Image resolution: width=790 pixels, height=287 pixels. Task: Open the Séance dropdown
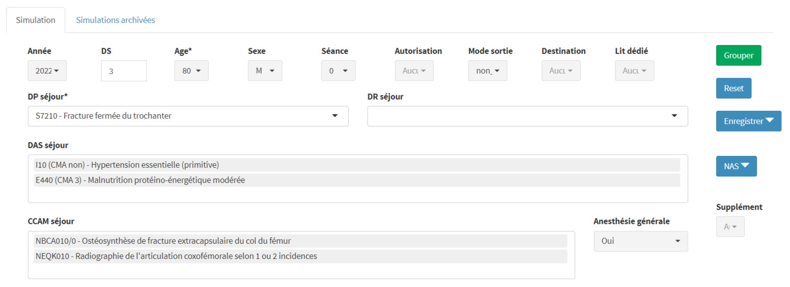click(x=338, y=71)
